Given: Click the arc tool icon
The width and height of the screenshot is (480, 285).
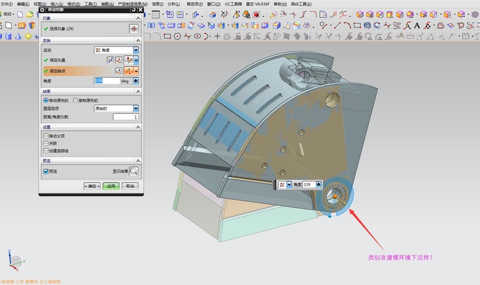Looking at the screenshot, I should 347,25.
